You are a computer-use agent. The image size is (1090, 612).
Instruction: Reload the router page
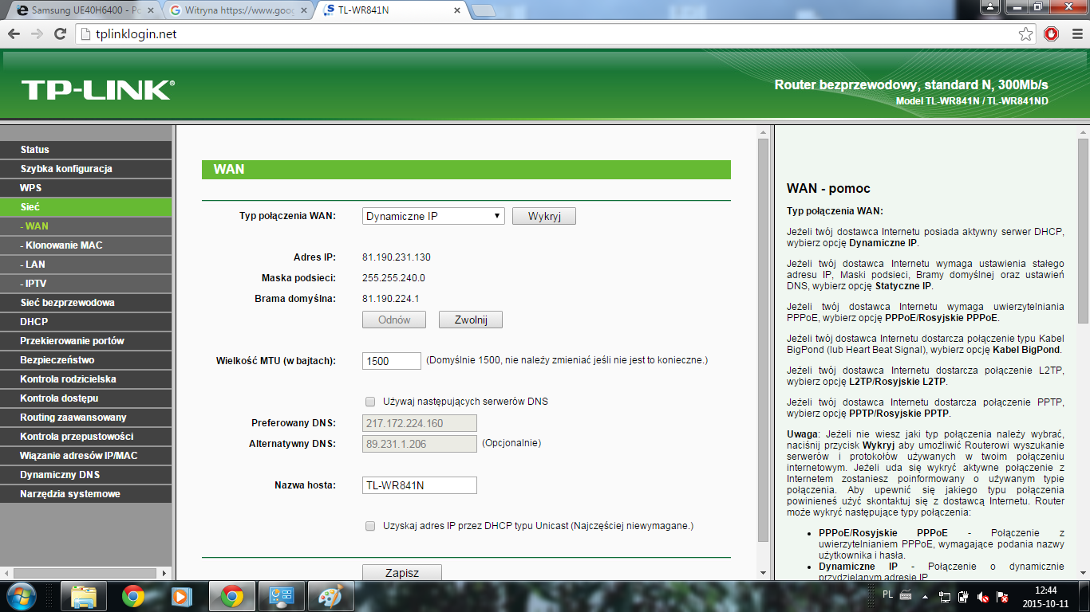(60, 34)
